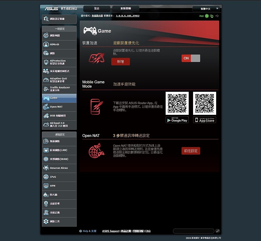Click the red 新增 button
Screen dimensions: 261x241
pyautogui.click(x=120, y=62)
